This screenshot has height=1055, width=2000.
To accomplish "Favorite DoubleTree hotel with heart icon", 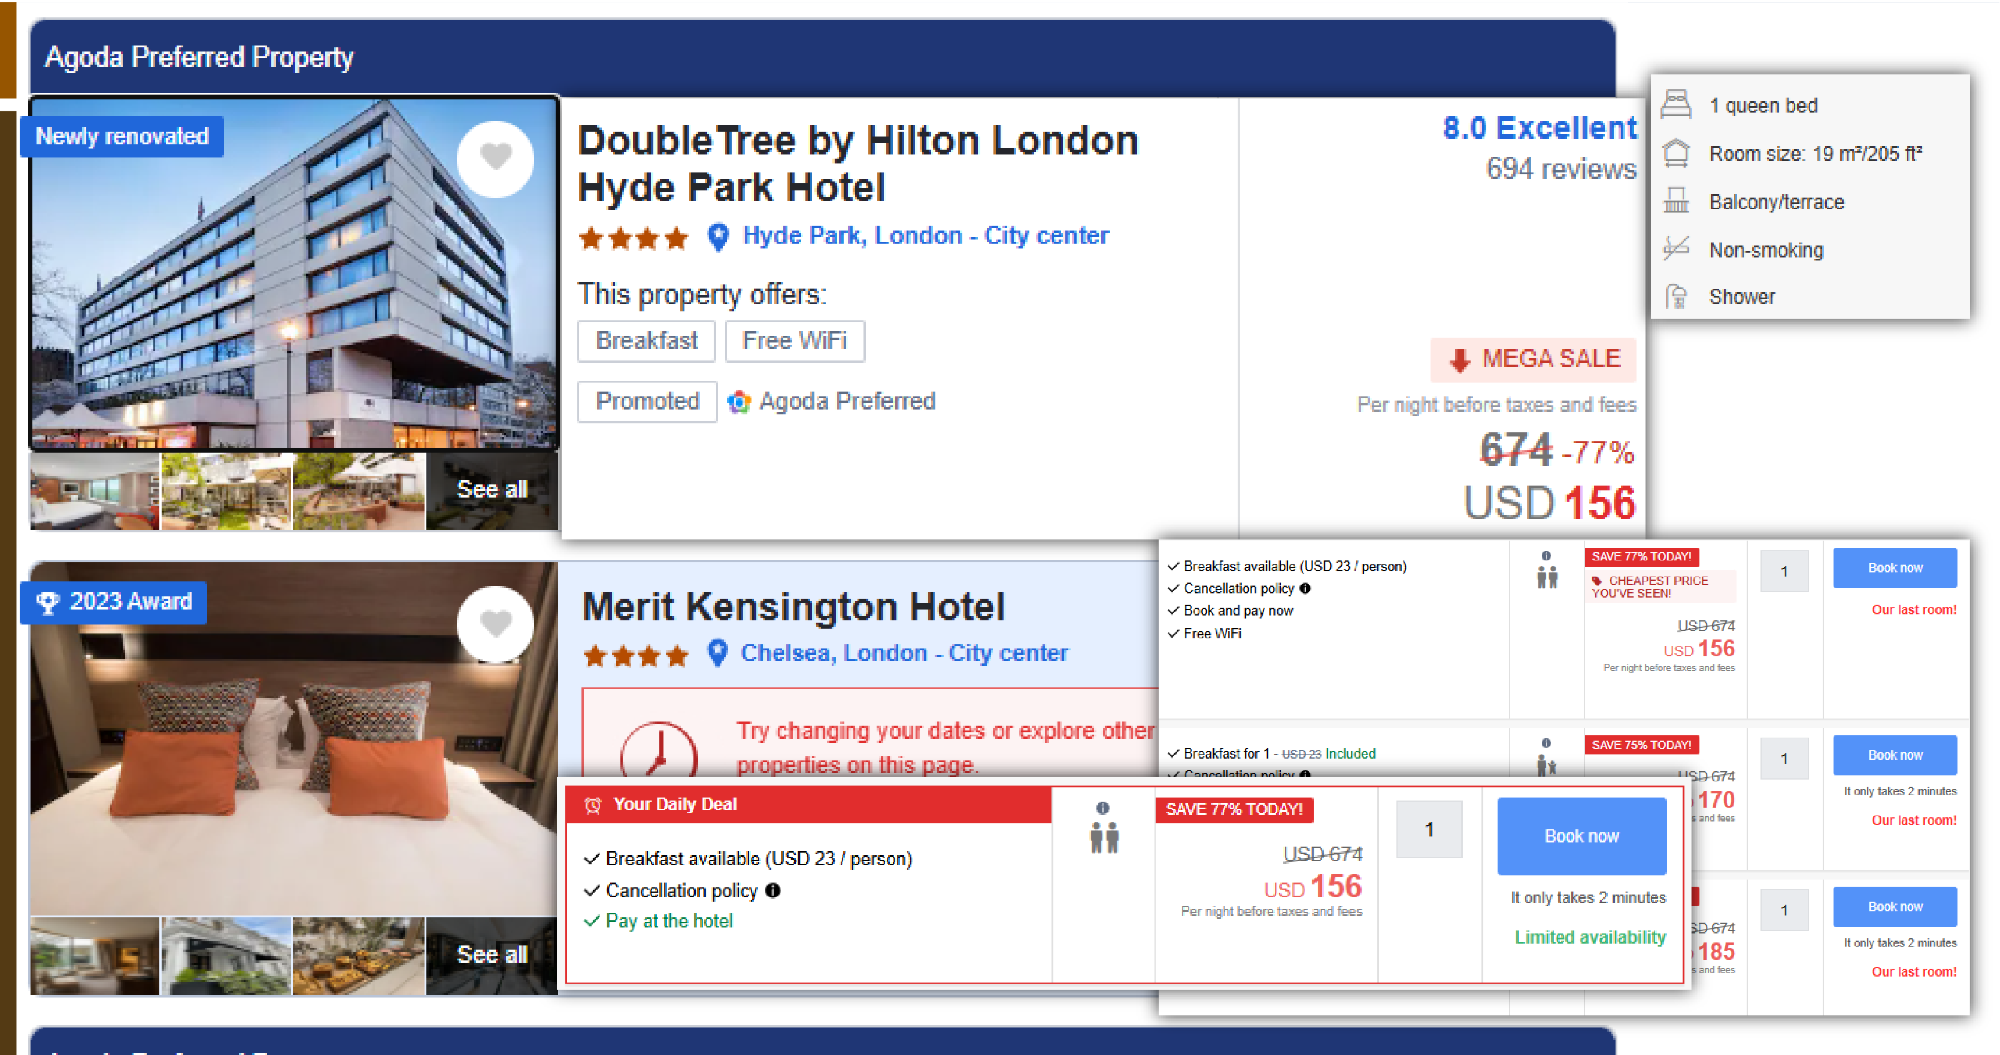I will 495,157.
